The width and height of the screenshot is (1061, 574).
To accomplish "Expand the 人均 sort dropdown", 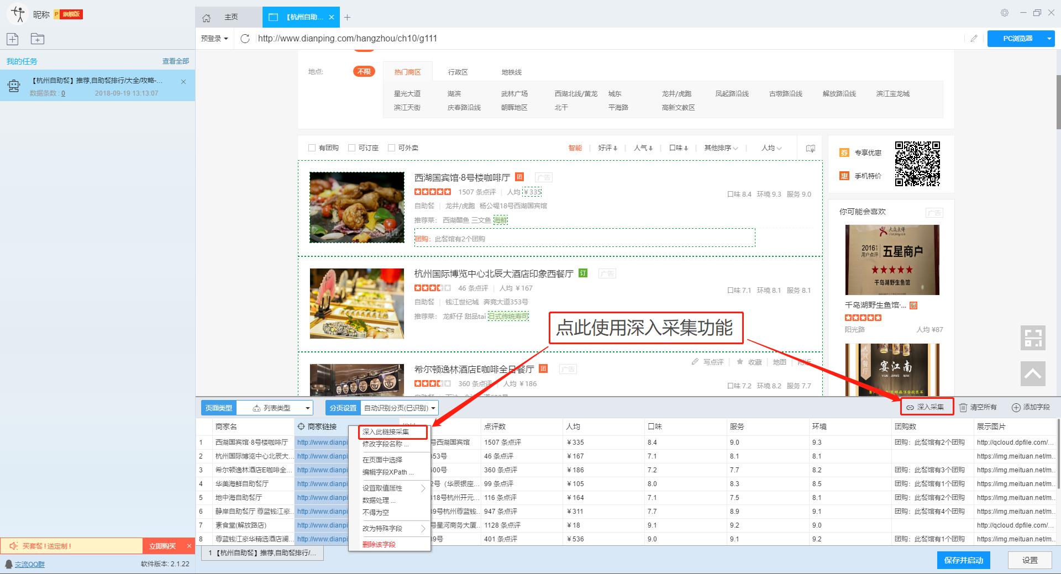I will point(771,148).
